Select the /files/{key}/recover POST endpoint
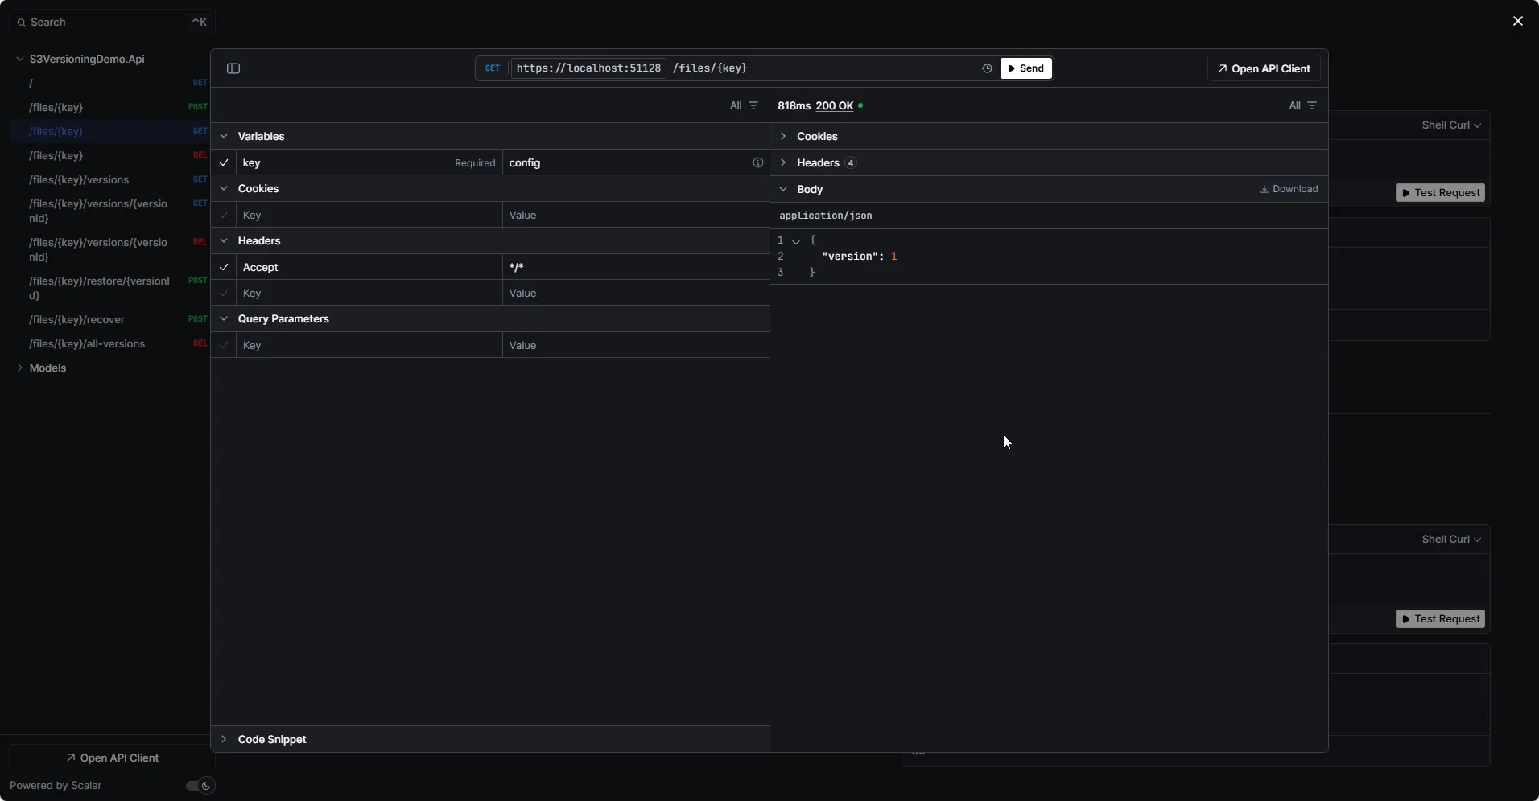Image resolution: width=1539 pixels, height=801 pixels. pos(76,319)
